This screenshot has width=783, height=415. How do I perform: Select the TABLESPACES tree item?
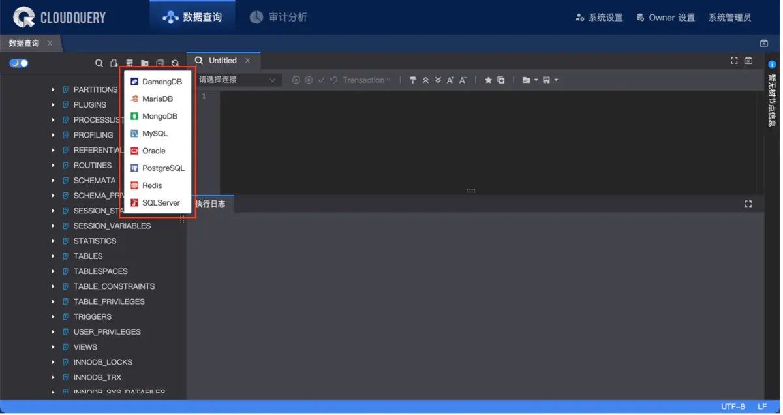point(100,271)
